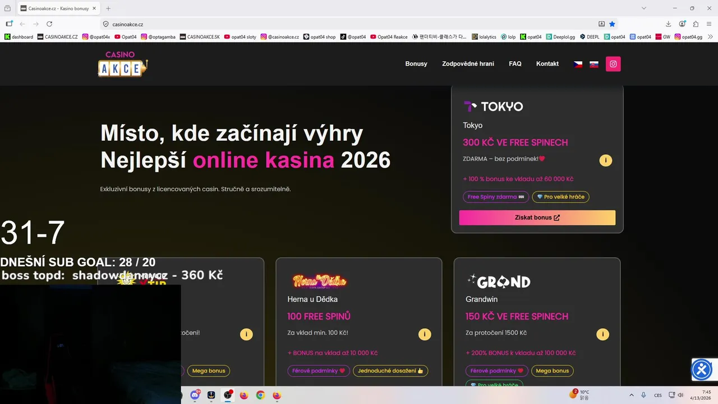
Task: Open browser application menu (hamburger)
Action: click(709, 24)
